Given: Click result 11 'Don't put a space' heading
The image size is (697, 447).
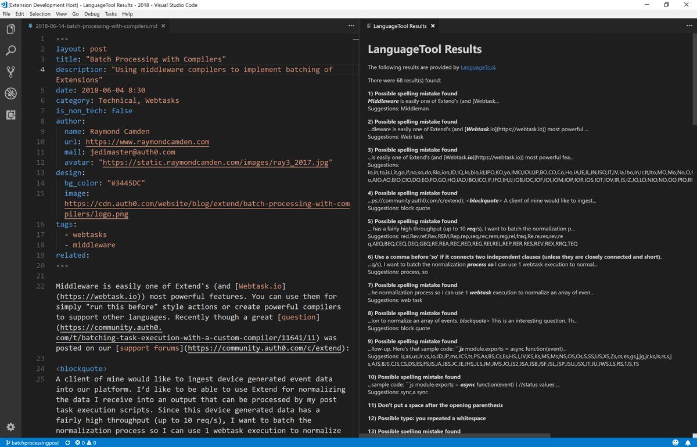Looking at the screenshot, I should tap(435, 405).
